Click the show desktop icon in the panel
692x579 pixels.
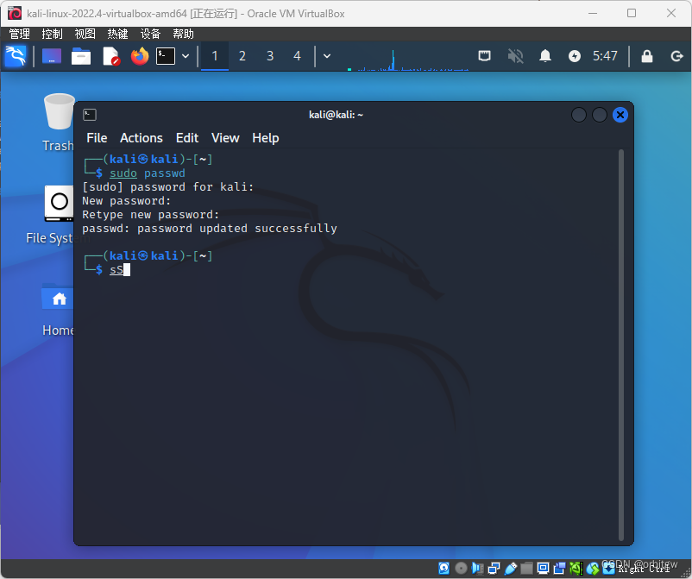click(52, 56)
